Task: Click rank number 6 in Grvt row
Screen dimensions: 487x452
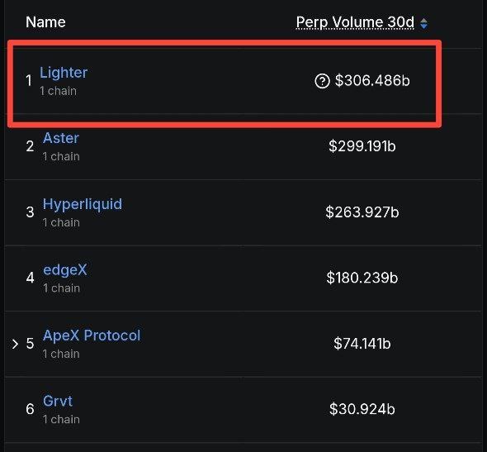Action: (30, 409)
